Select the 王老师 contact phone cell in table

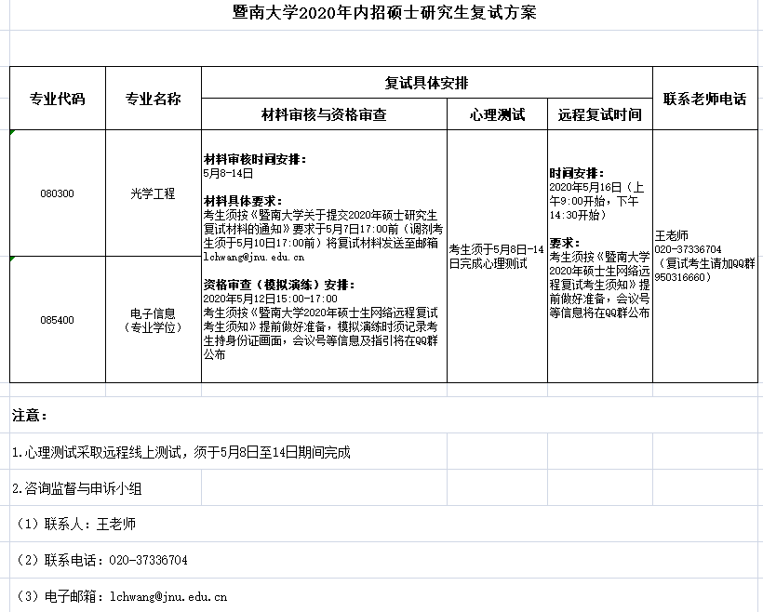704,256
